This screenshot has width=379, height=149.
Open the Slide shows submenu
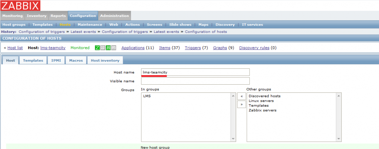point(180,25)
